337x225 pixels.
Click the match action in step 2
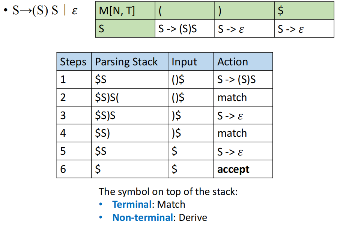232,98
